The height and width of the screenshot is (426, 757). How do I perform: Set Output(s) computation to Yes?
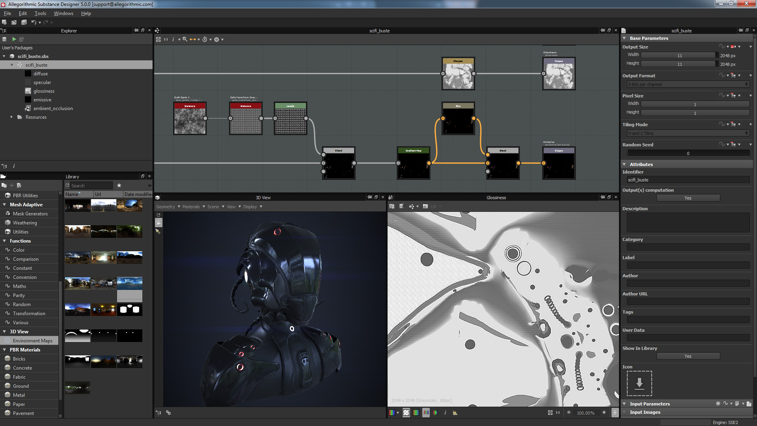click(688, 198)
